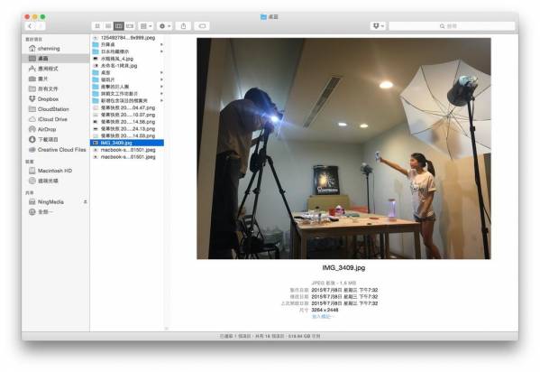Switch to Cover Flow view
Viewport: 540px width, 372px height.
130,26
